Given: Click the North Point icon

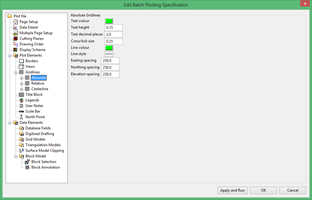Looking at the screenshot, I should click(21, 117).
